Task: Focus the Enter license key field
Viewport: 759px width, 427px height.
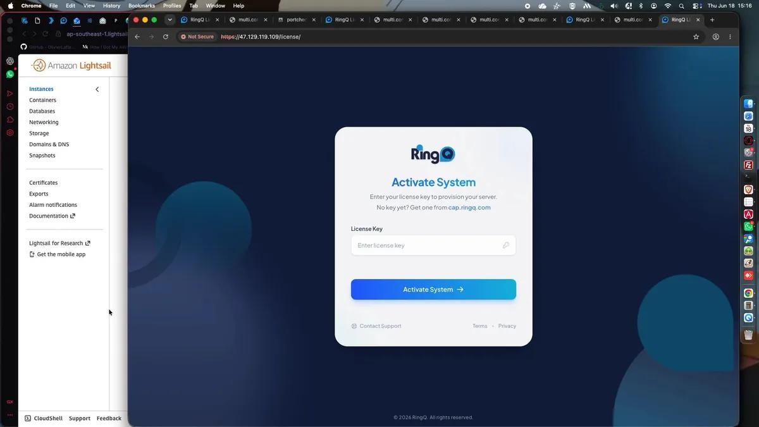Action: point(433,245)
